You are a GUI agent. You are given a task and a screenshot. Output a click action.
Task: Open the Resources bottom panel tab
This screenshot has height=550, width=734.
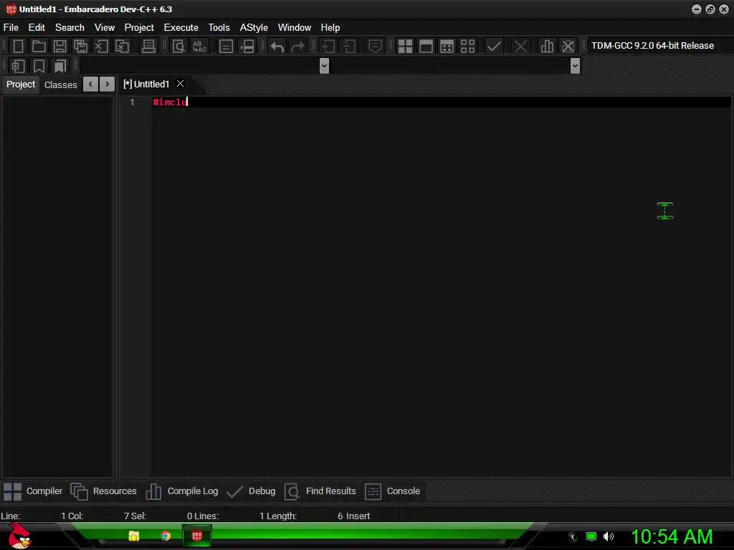[x=103, y=491]
